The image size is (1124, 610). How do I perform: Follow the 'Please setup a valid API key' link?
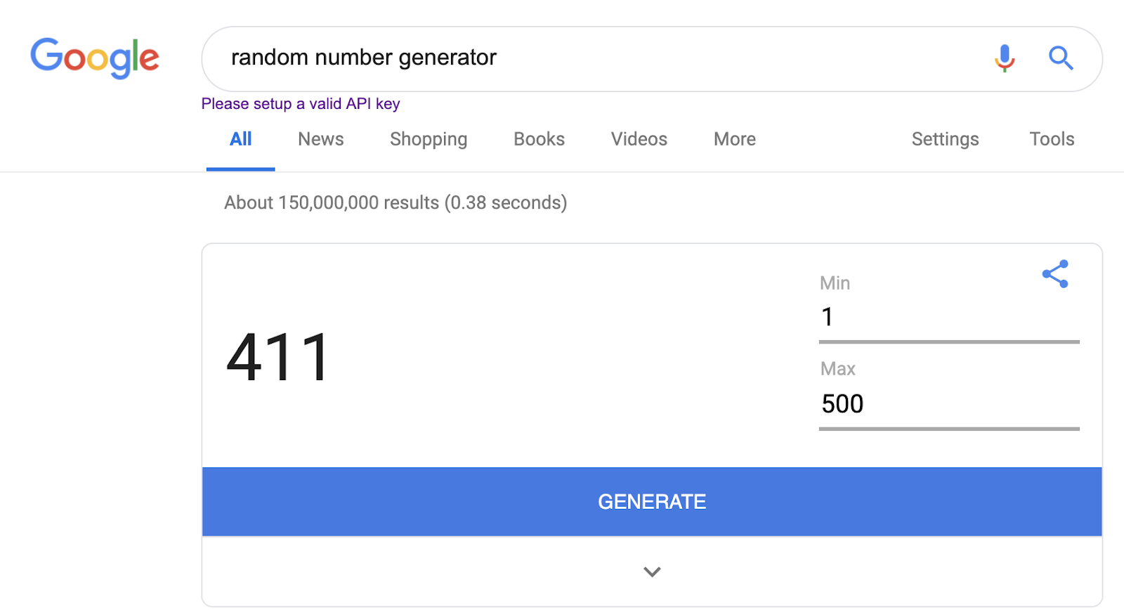[x=301, y=104]
